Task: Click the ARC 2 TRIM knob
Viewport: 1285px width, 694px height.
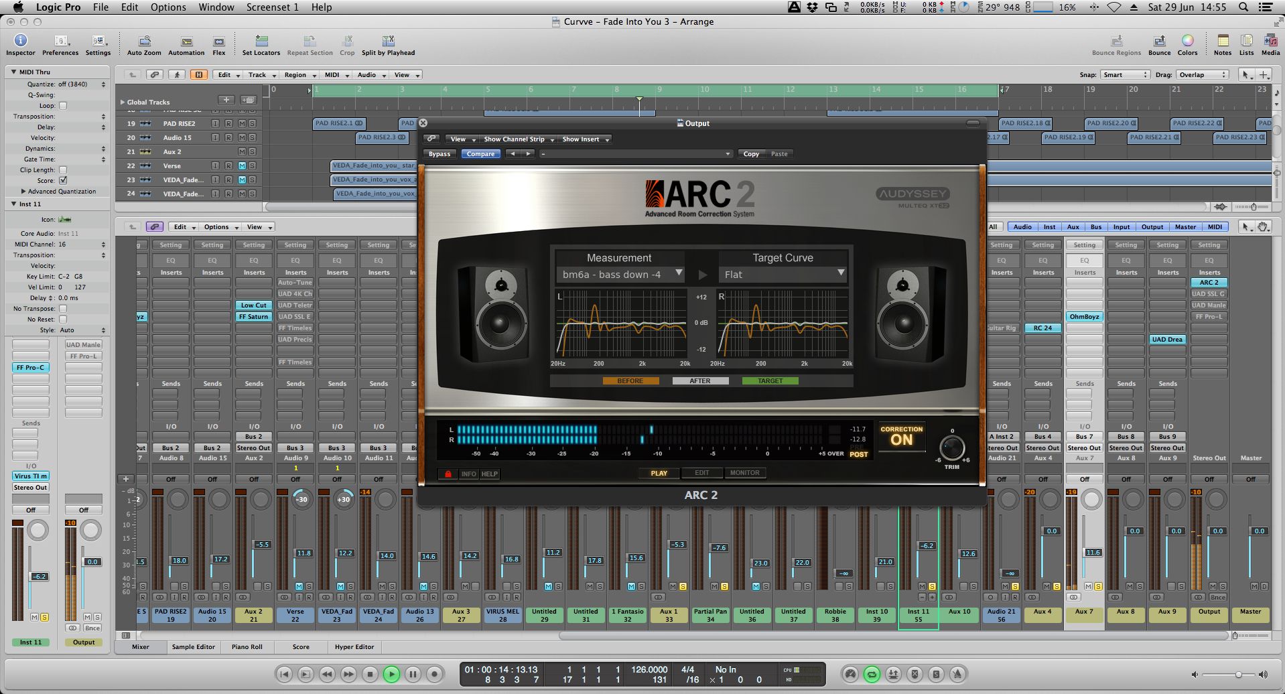Action: 952,447
